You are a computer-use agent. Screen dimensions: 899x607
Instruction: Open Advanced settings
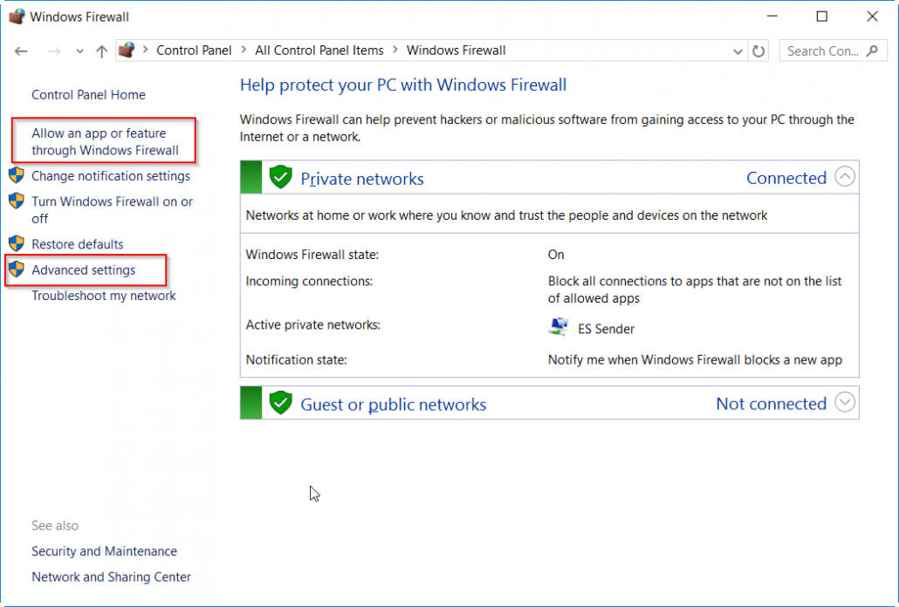84,269
